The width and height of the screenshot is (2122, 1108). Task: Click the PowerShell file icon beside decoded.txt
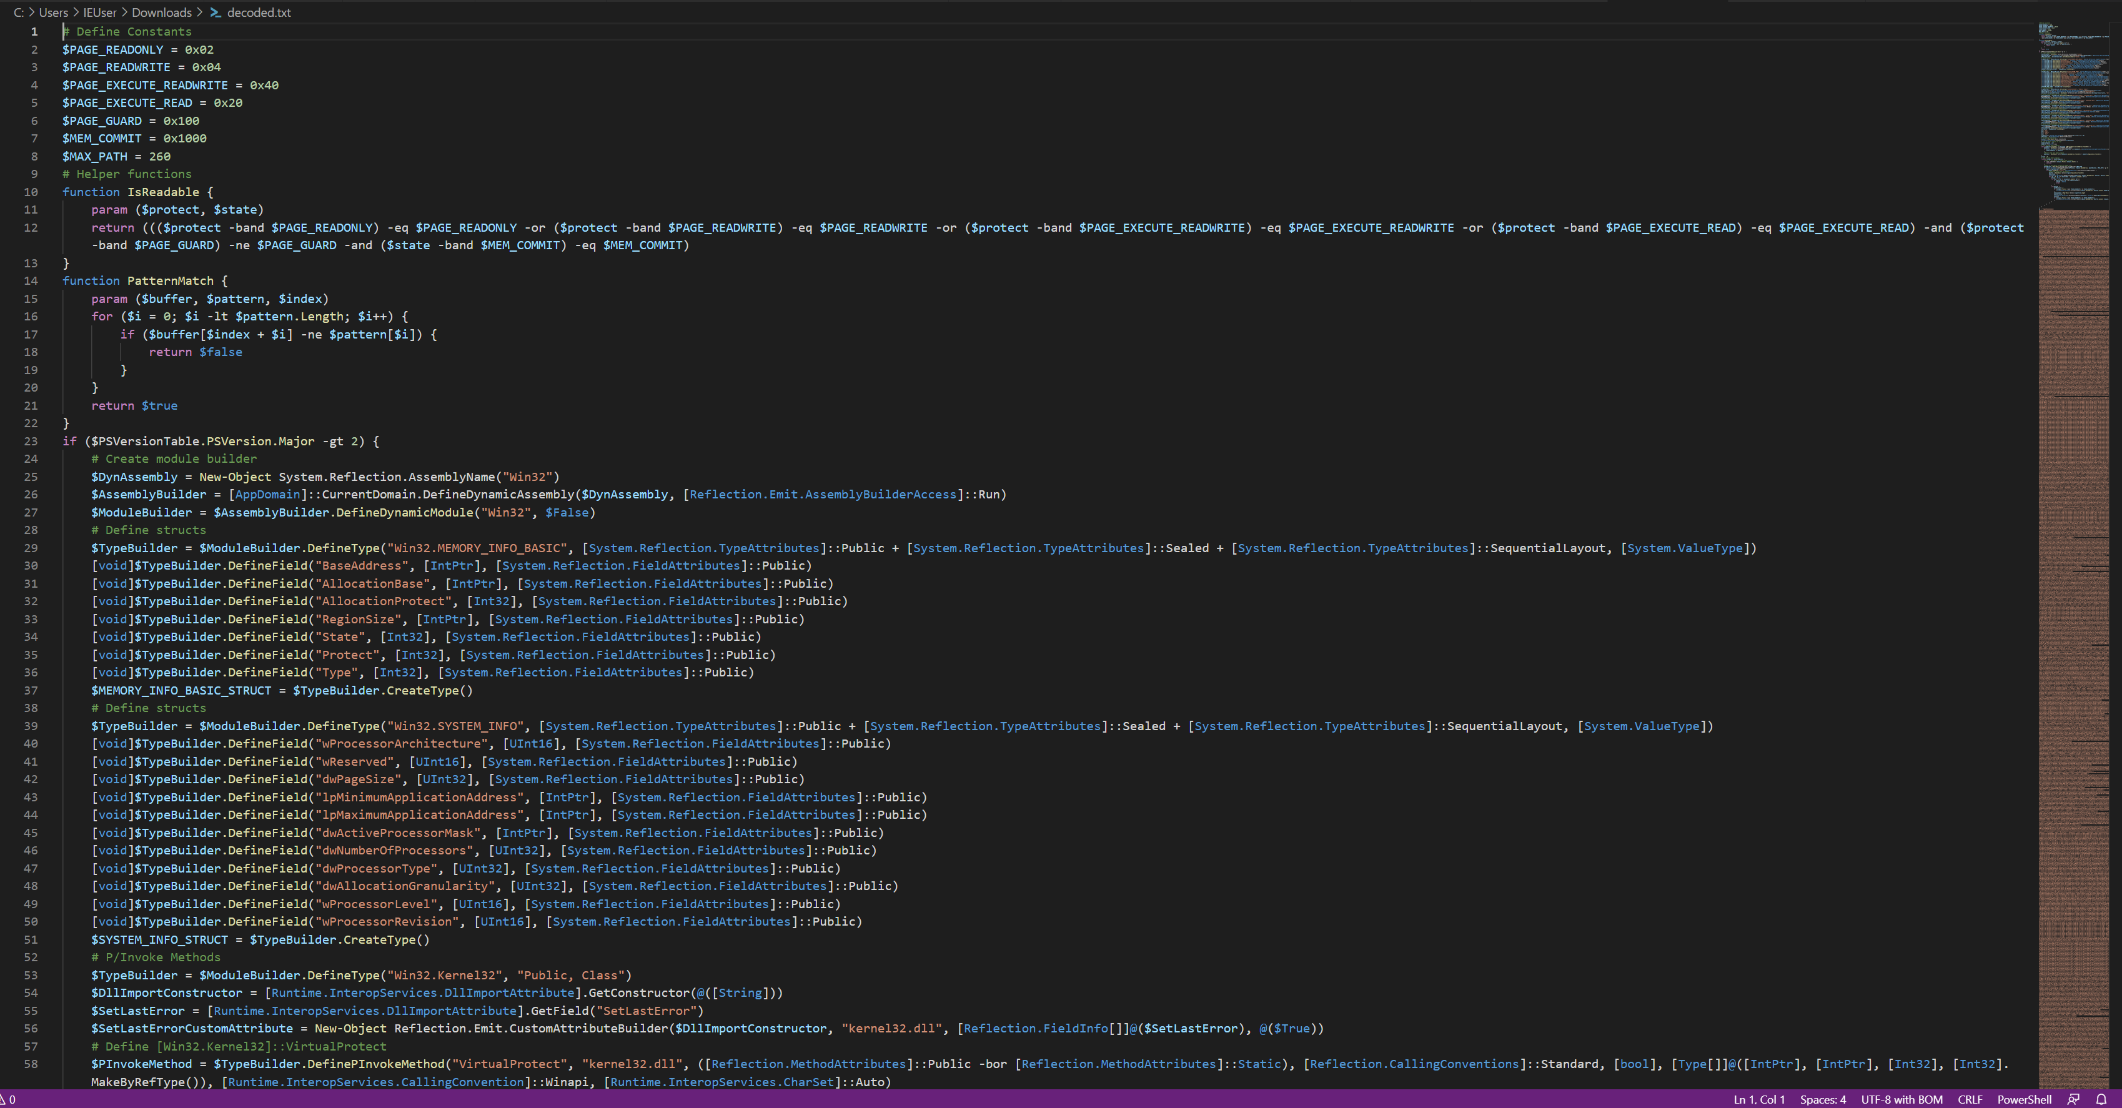pyautogui.click(x=216, y=12)
